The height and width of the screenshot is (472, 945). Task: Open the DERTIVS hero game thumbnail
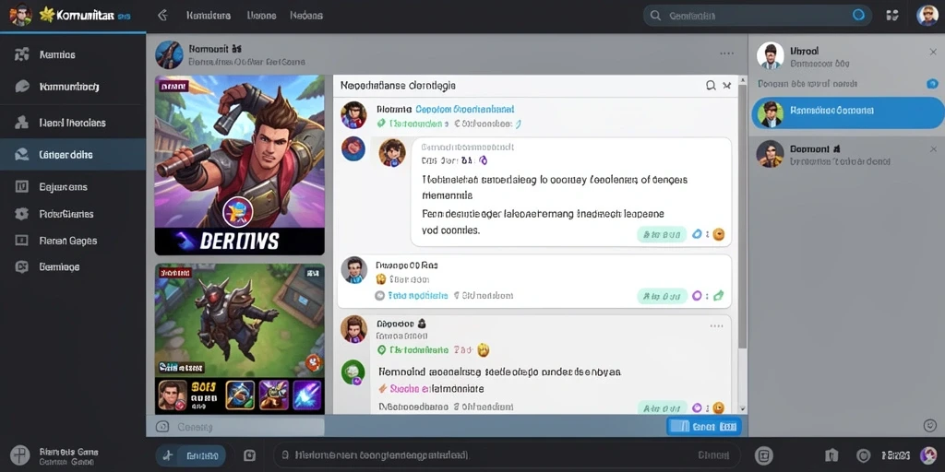pos(239,165)
